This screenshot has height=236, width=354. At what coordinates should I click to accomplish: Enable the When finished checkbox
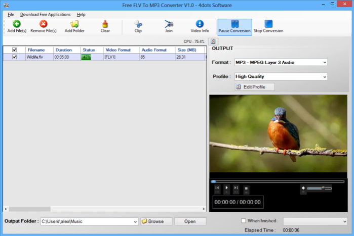pyautogui.click(x=244, y=221)
